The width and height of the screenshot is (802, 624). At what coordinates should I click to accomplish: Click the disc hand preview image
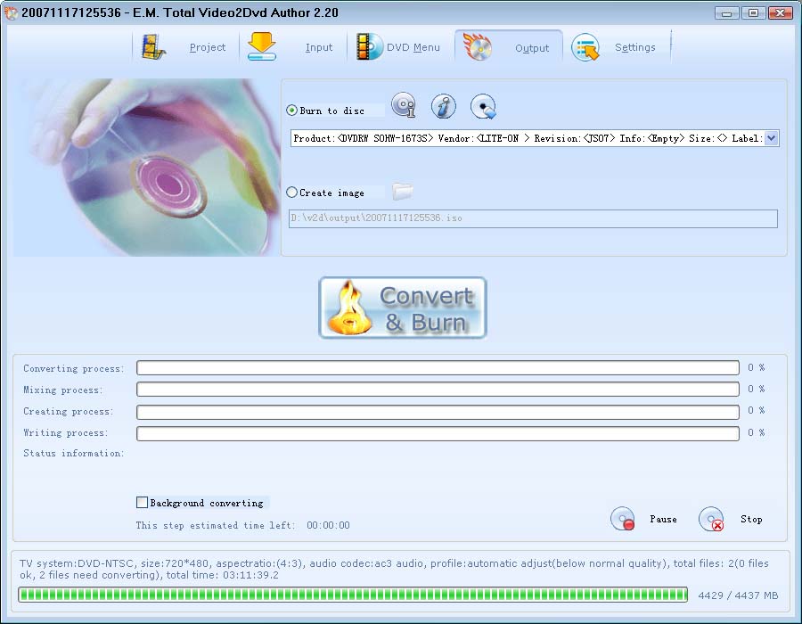click(x=146, y=168)
